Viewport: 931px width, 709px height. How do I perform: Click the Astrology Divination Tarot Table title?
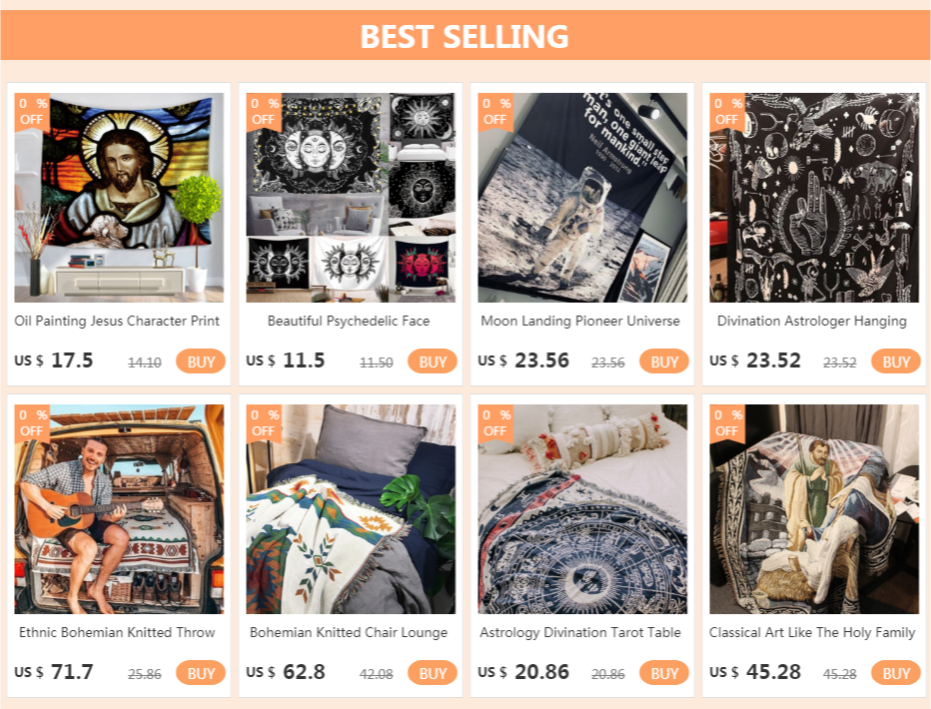tap(580, 632)
